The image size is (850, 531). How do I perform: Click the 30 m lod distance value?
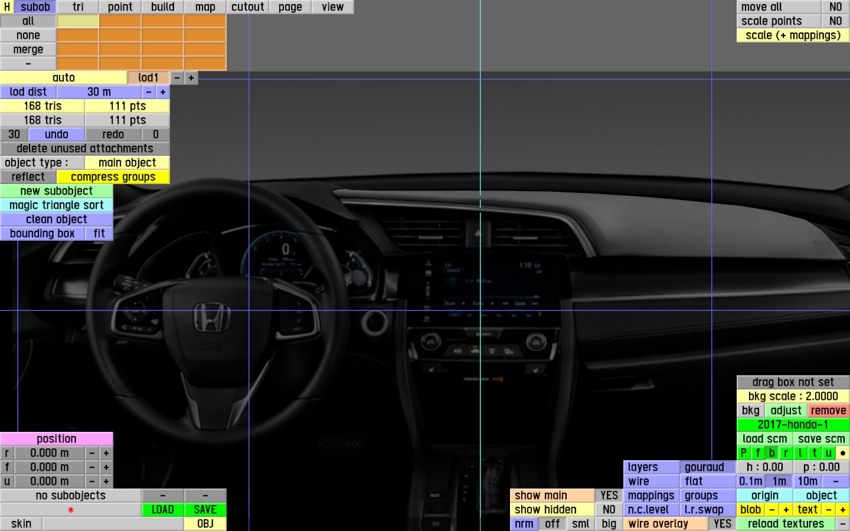pos(99,92)
